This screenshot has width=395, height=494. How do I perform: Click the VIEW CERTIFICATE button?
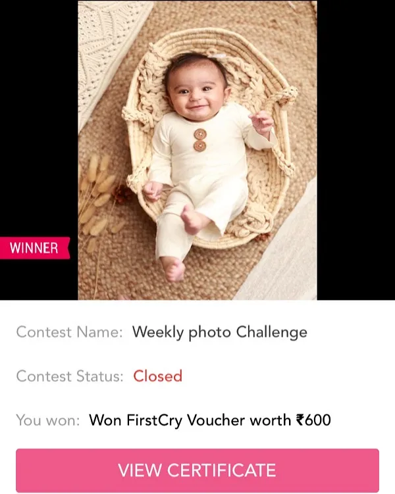197,470
